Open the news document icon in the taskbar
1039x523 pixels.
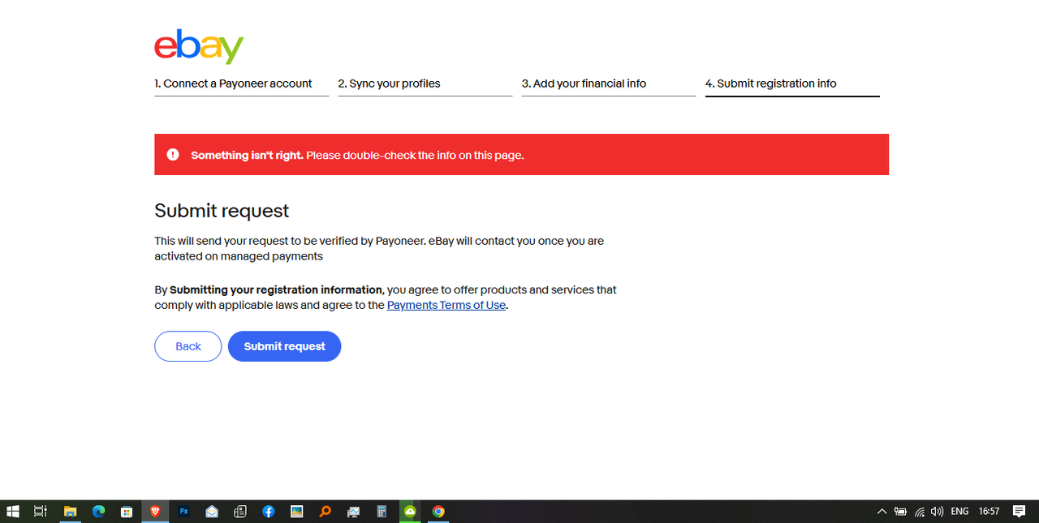(x=240, y=512)
